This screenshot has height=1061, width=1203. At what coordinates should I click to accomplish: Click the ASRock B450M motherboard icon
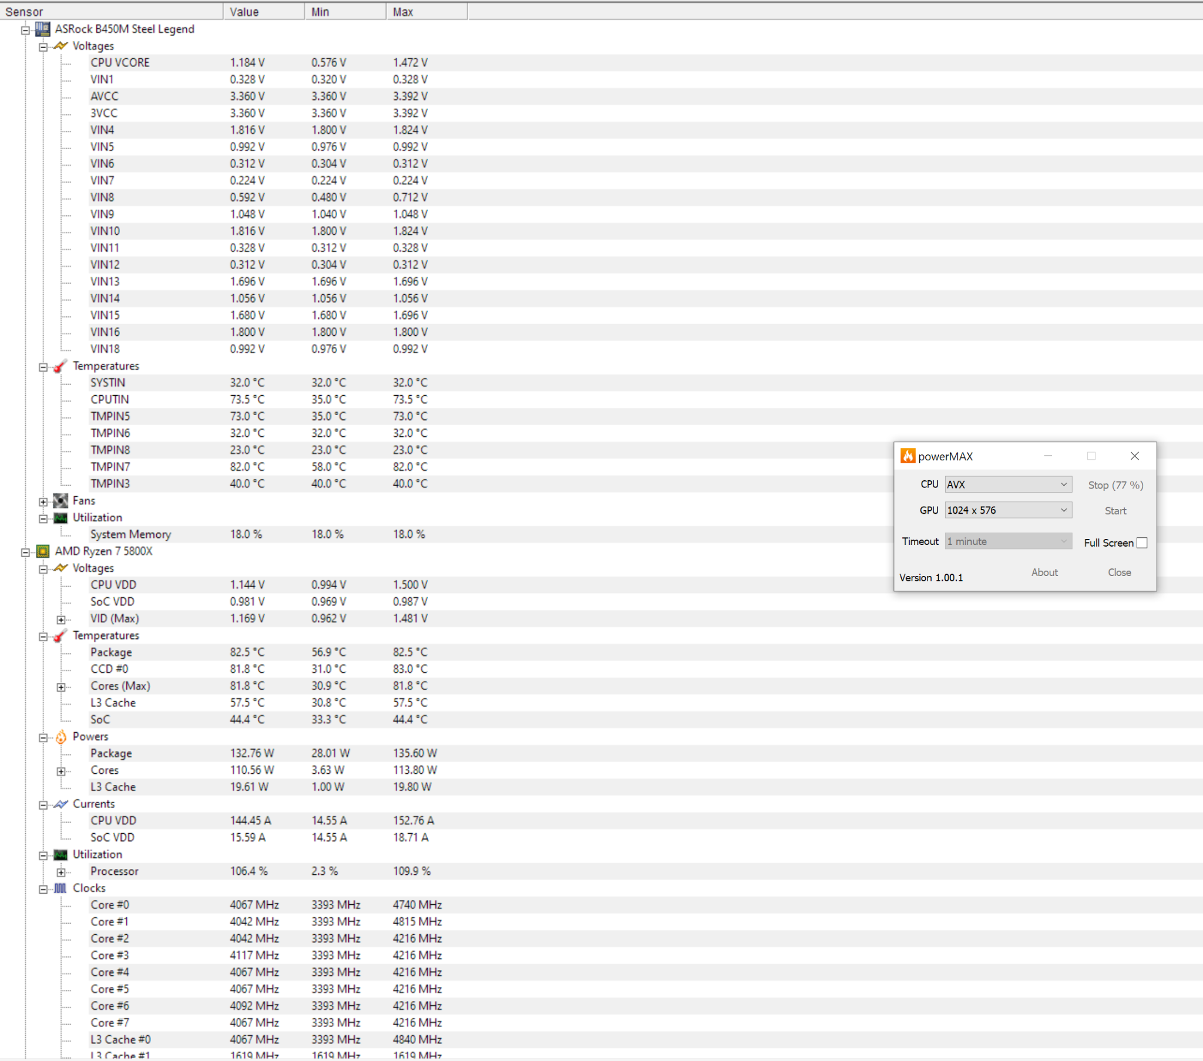coord(42,29)
